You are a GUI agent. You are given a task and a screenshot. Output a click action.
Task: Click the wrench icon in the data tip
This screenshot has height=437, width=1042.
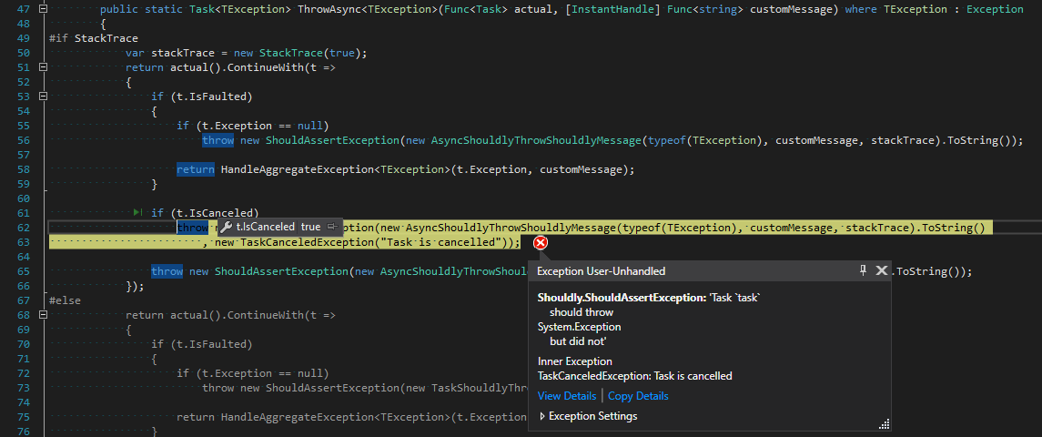(x=226, y=227)
